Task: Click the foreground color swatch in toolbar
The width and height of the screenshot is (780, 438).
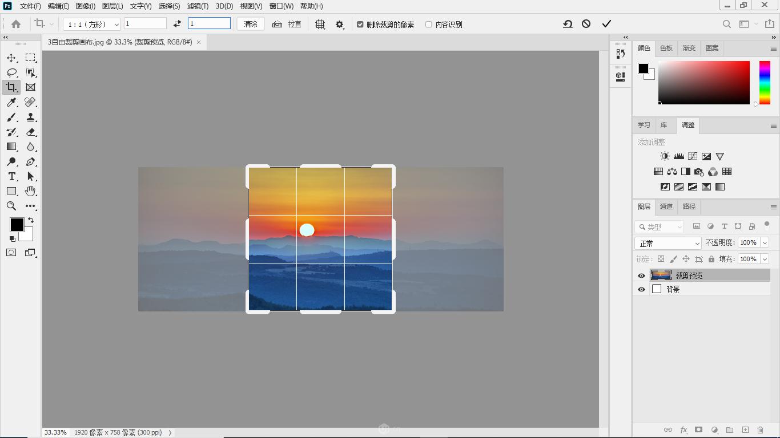Action: point(16,224)
